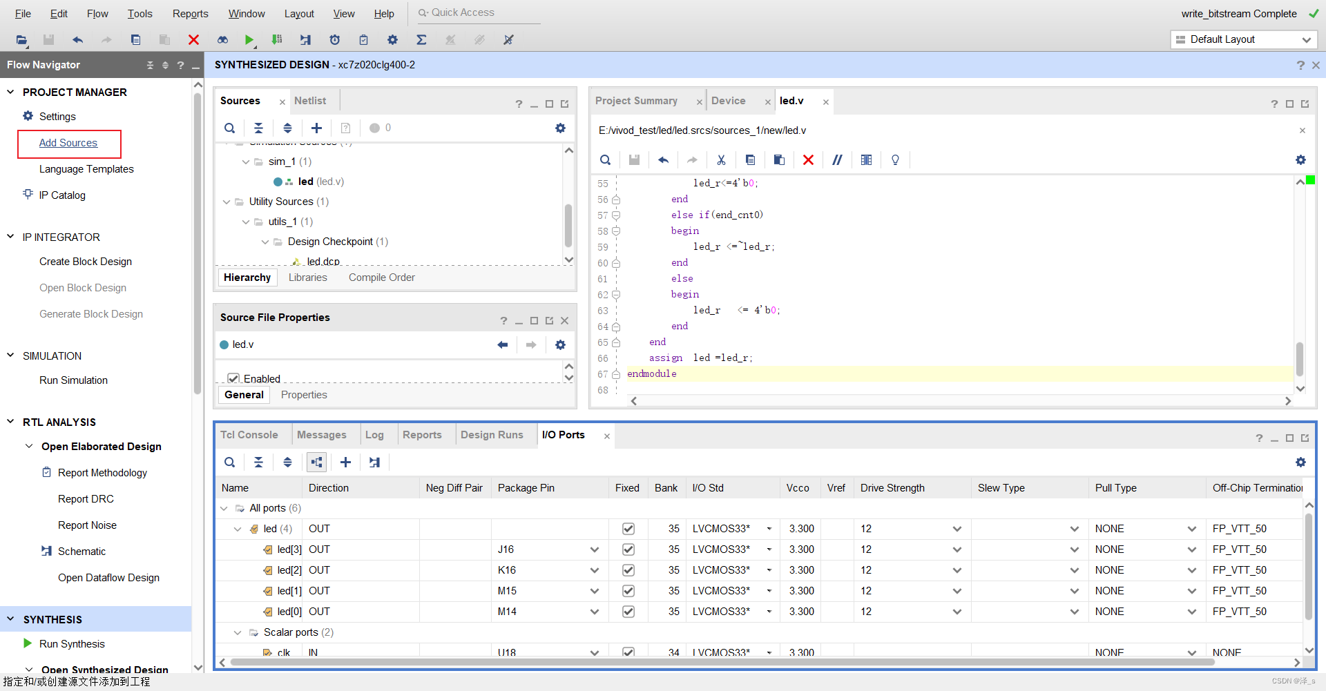The image size is (1326, 691).
Task: Toggle Fixed checkbox for led[0]
Action: (628, 612)
